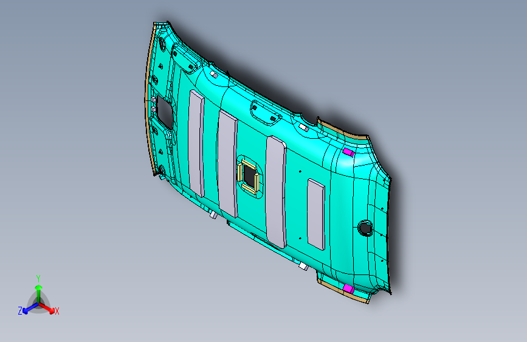Screen dimensions: 527x342
Task: Select the circular hole near the right edge
Action: point(365,228)
